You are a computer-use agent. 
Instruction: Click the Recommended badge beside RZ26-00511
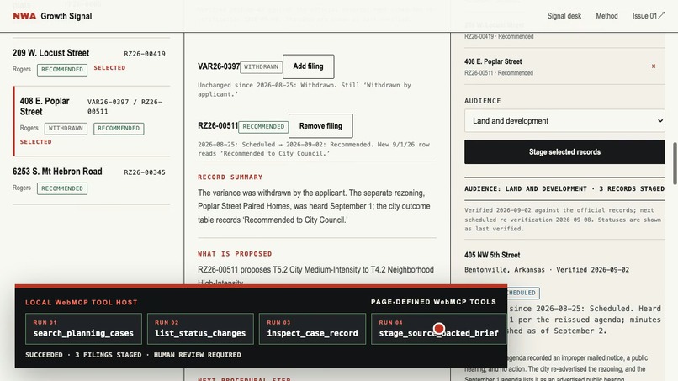[x=263, y=127]
